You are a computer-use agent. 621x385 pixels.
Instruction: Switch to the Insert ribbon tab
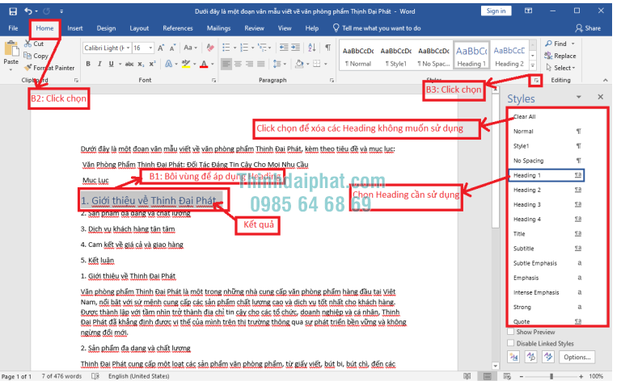pyautogui.click(x=75, y=28)
